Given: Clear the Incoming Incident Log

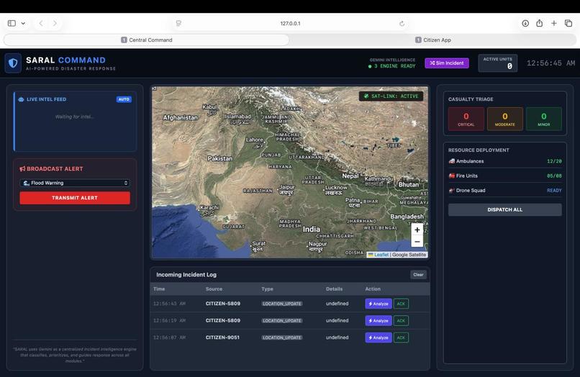Looking at the screenshot, I should click(x=418, y=275).
